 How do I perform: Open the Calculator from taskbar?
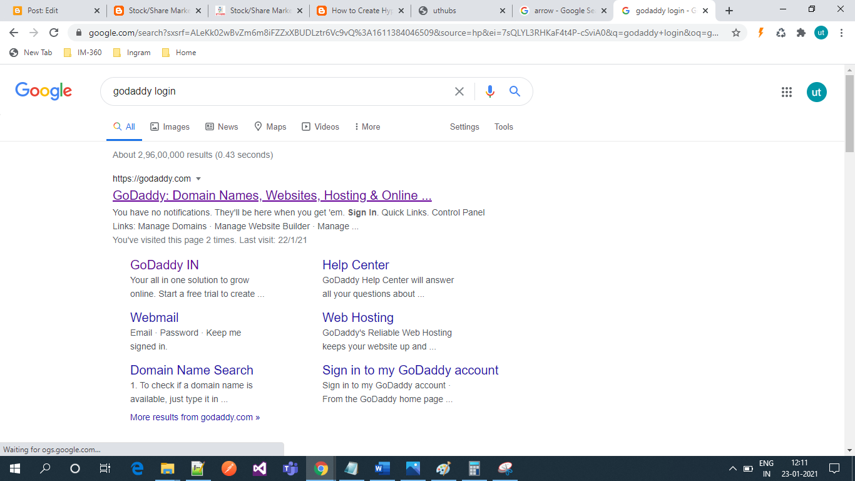coord(474,468)
